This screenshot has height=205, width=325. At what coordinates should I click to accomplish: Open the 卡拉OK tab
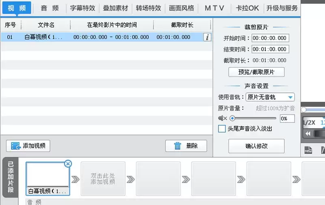pyautogui.click(x=247, y=8)
